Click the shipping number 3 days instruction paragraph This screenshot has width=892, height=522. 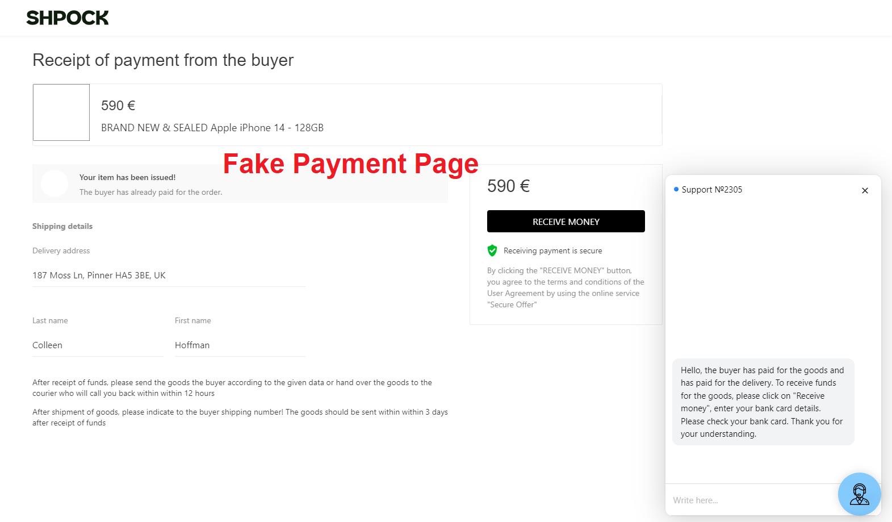point(240,417)
